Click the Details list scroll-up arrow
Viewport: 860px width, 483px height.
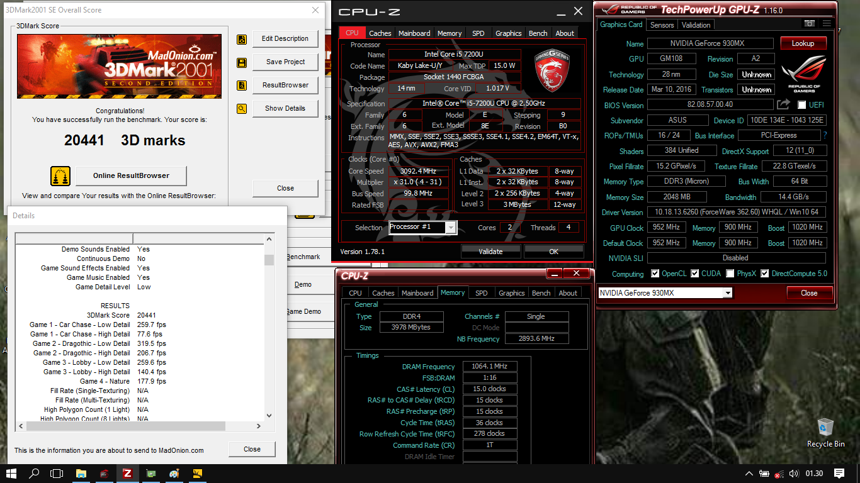pyautogui.click(x=269, y=239)
